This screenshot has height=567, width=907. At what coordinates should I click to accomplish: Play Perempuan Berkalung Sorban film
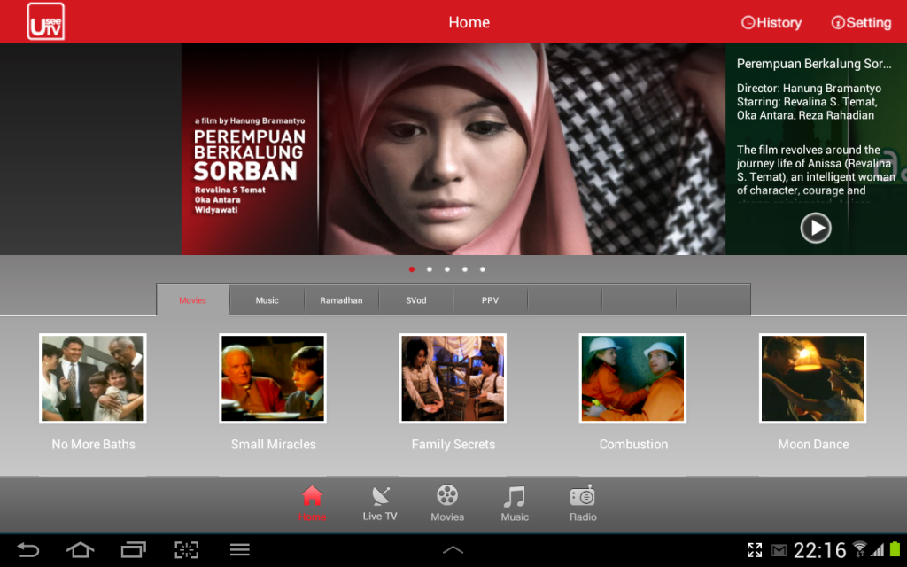click(x=816, y=228)
